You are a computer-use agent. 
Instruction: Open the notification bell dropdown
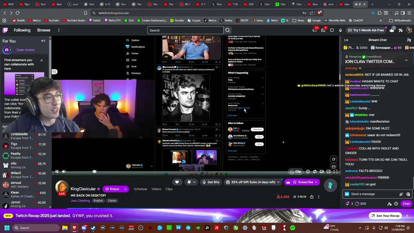(x=191, y=182)
